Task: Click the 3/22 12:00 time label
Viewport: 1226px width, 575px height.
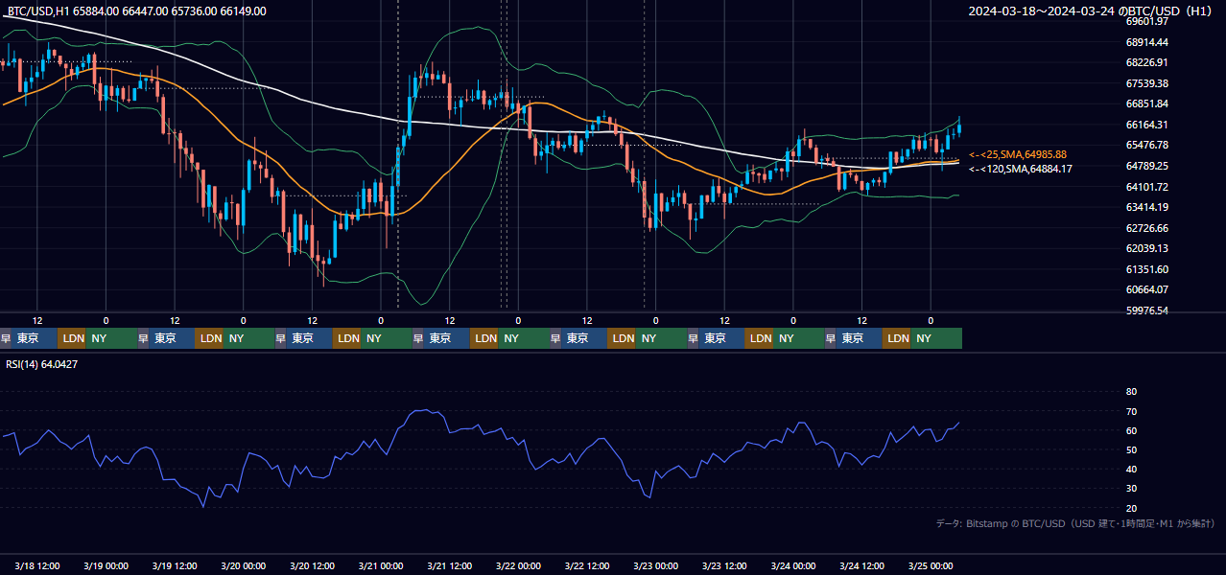Action: [x=587, y=566]
